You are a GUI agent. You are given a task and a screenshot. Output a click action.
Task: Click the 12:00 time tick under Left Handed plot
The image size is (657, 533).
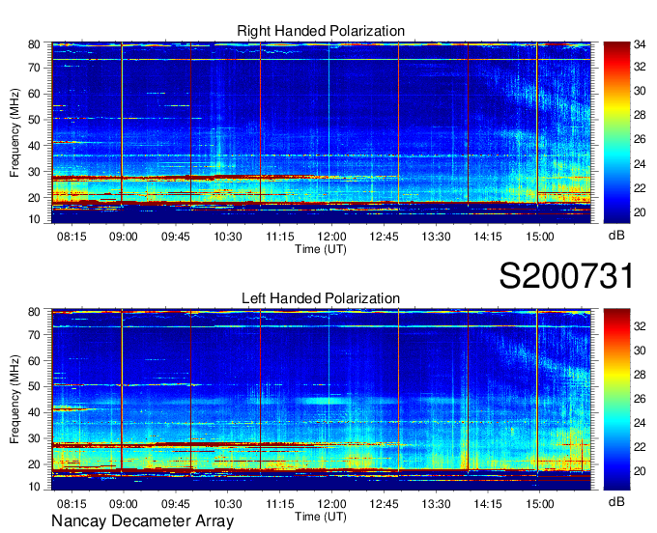pyautogui.click(x=331, y=504)
